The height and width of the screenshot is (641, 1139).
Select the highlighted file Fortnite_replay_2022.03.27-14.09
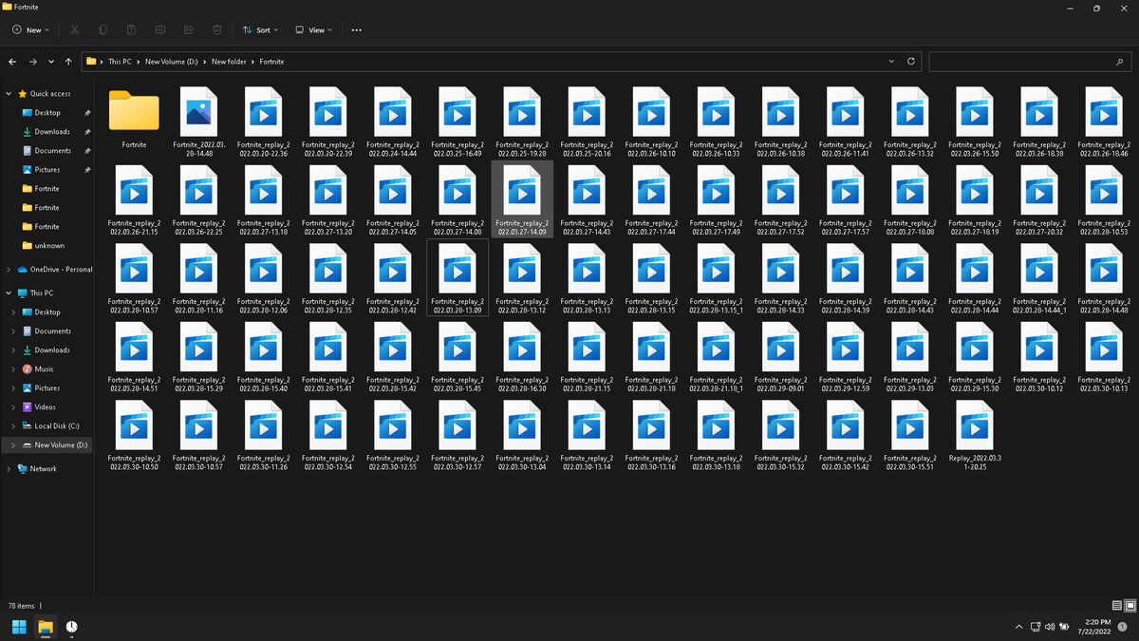coord(522,198)
